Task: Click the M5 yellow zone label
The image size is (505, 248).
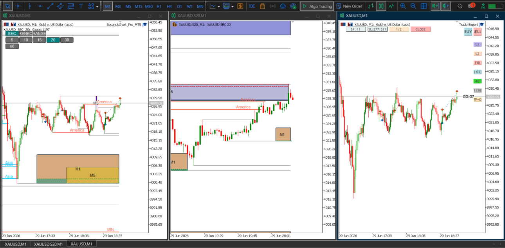Action: pos(92,176)
